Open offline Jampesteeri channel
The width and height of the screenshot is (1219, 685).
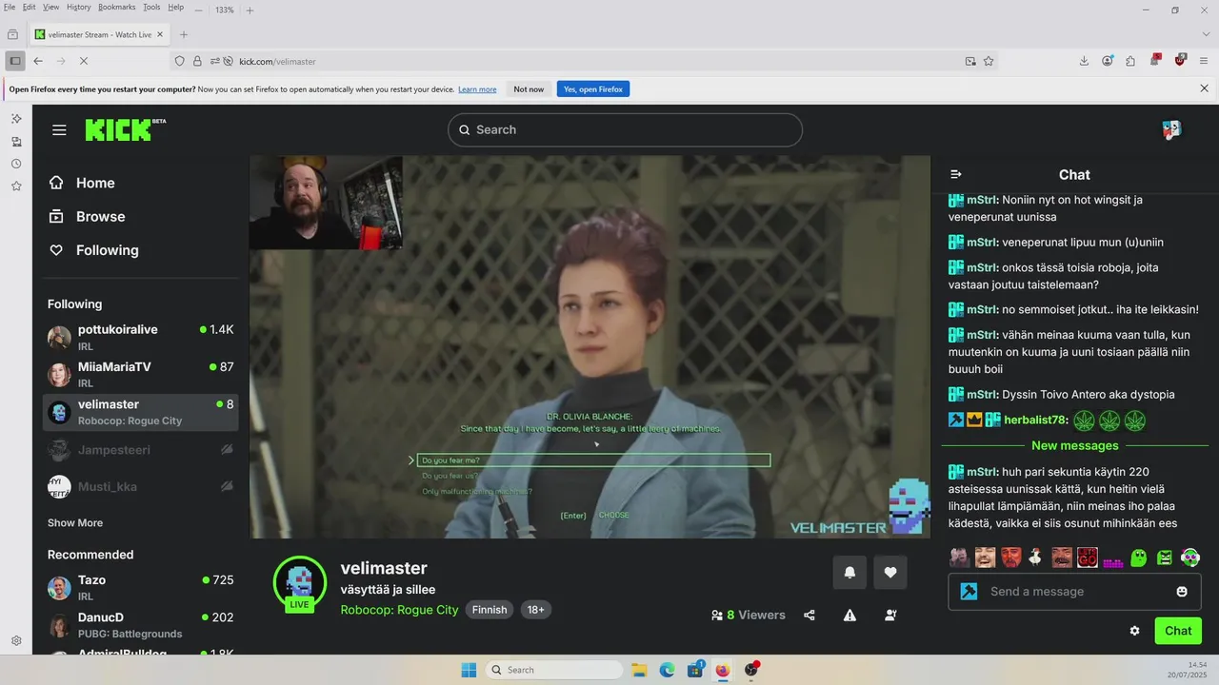point(141,449)
